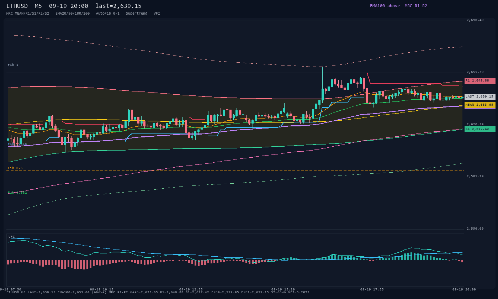Click the LAST 2,639.15 price tag
This screenshot has height=299, width=498.
[x=480, y=97]
